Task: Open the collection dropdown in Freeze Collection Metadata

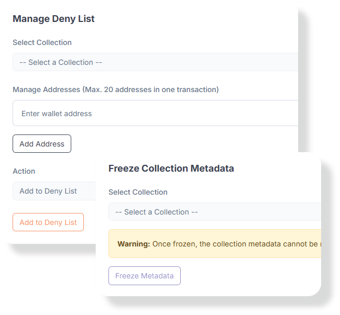Action: 215,212
